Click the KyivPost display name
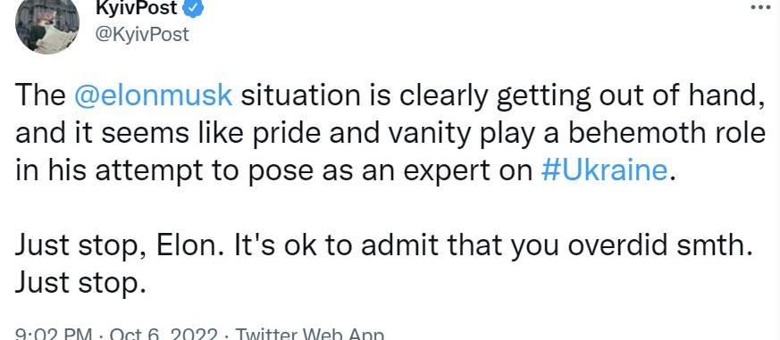The height and width of the screenshot is (340, 780). (x=136, y=7)
